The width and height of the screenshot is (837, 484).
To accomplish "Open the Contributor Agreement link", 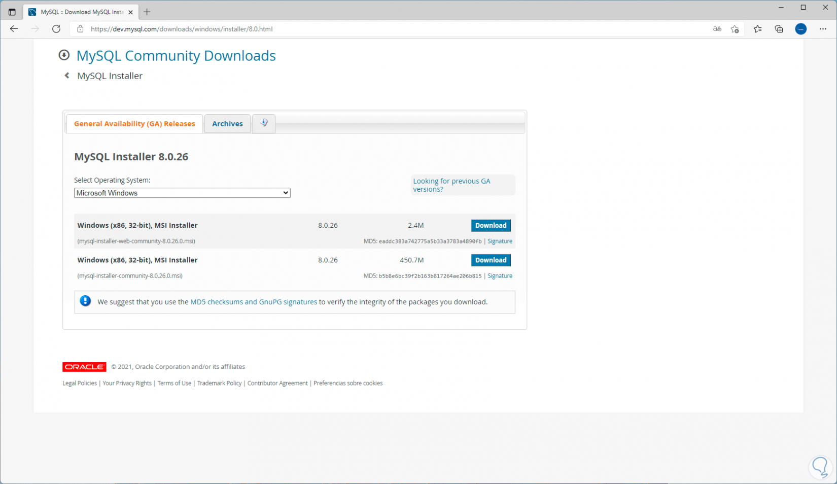I will coord(277,383).
